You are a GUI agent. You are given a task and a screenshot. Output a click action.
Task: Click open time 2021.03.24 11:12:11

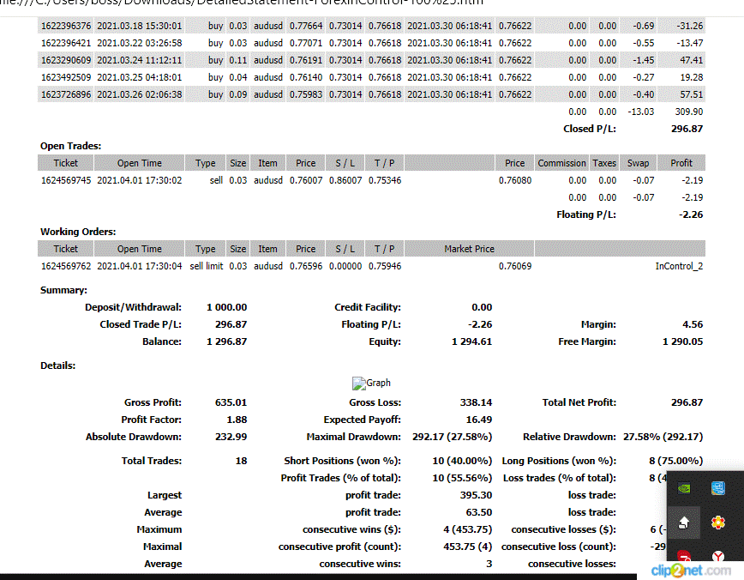click(140, 60)
